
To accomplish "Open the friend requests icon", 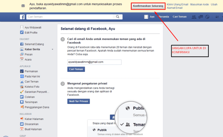I will [194, 17].
